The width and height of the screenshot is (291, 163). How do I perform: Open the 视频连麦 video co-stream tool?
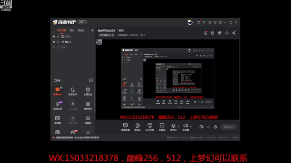pos(57,105)
